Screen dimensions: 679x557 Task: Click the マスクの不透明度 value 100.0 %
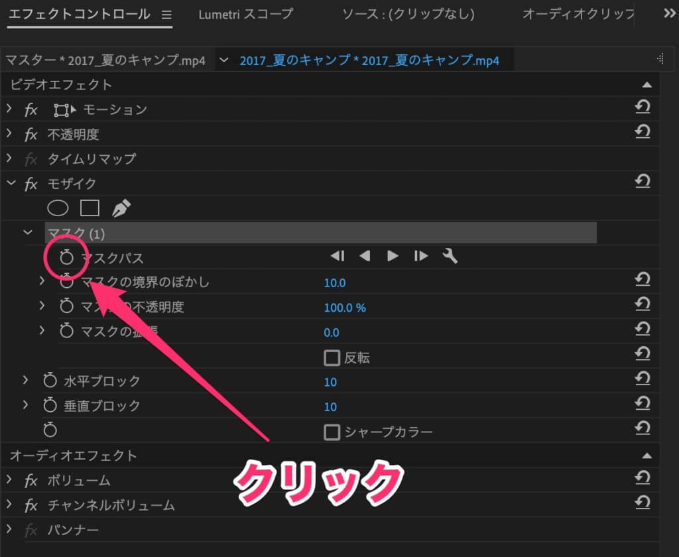pos(345,308)
